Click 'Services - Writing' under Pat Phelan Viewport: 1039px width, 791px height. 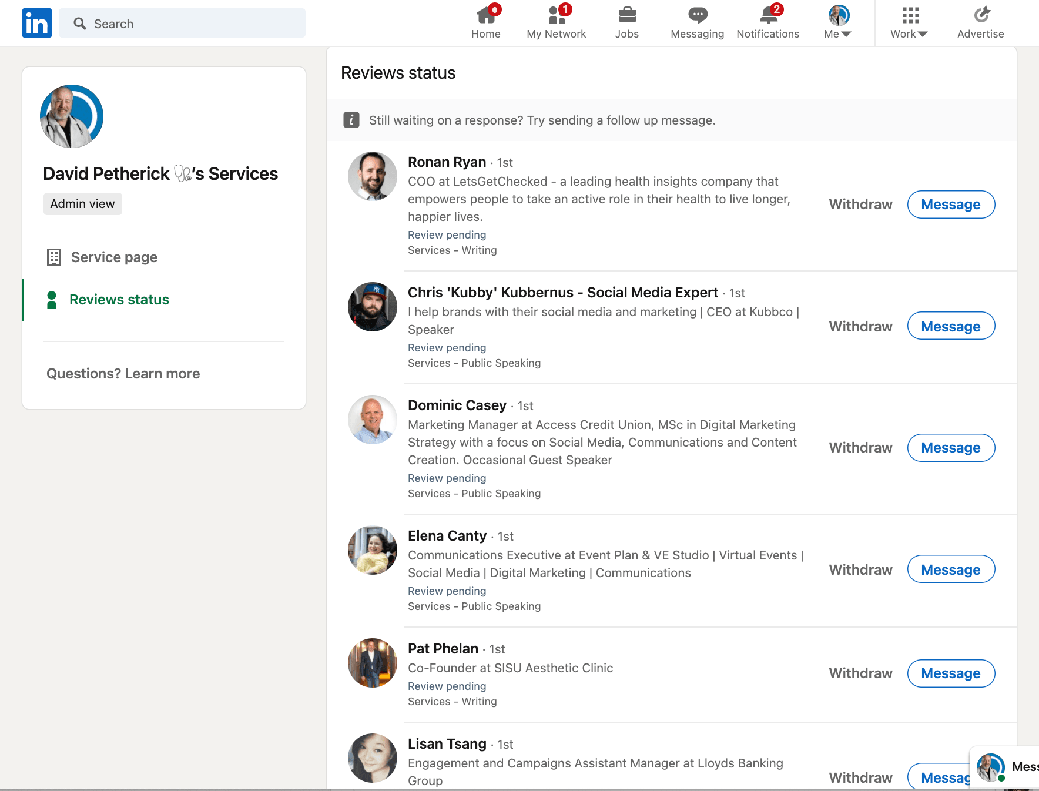(453, 702)
